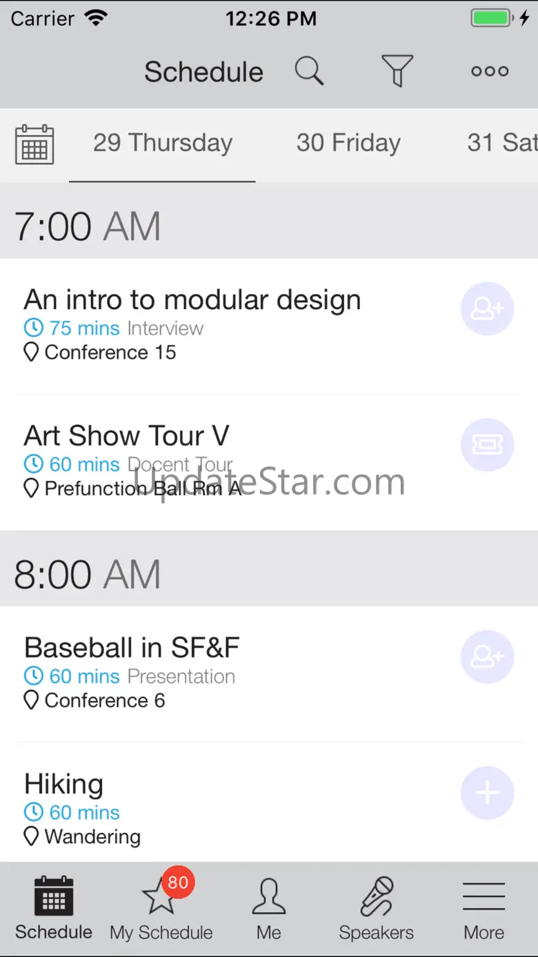Tap add-attendee icon for modular design session
The height and width of the screenshot is (957, 538).
488,308
